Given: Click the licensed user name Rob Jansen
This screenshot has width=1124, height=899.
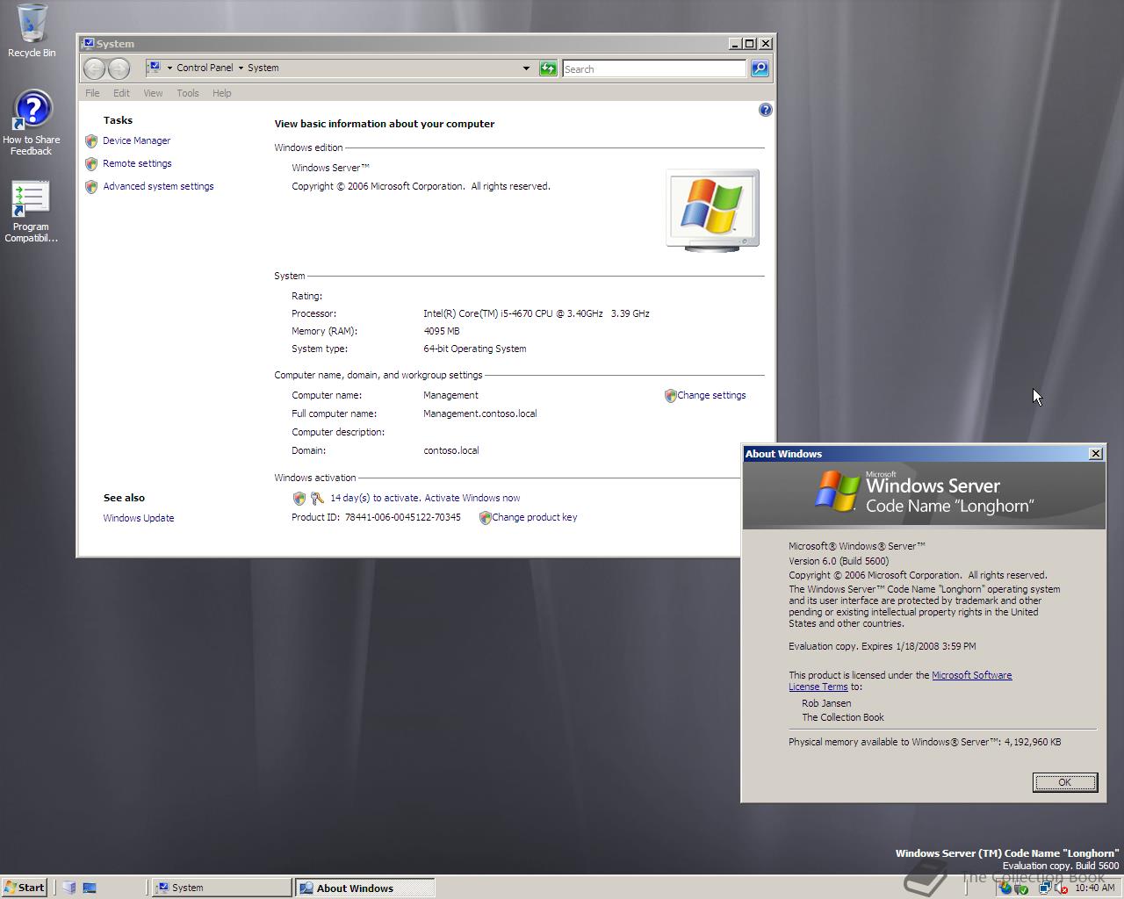Looking at the screenshot, I should click(x=826, y=703).
